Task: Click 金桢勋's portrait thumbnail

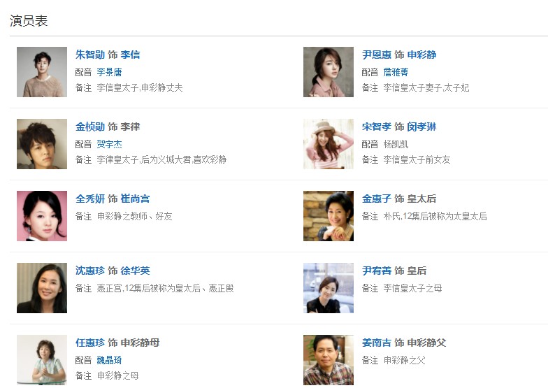Action: coord(42,144)
